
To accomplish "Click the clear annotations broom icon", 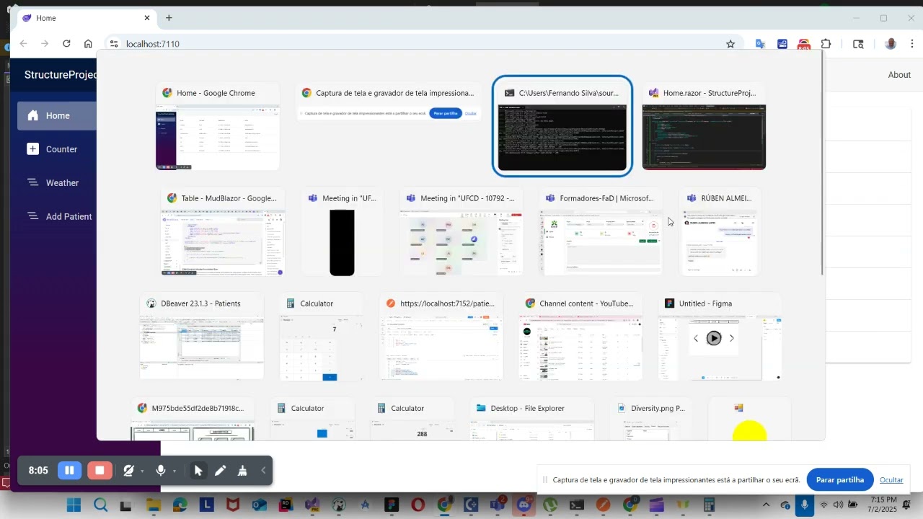I will point(242,471).
